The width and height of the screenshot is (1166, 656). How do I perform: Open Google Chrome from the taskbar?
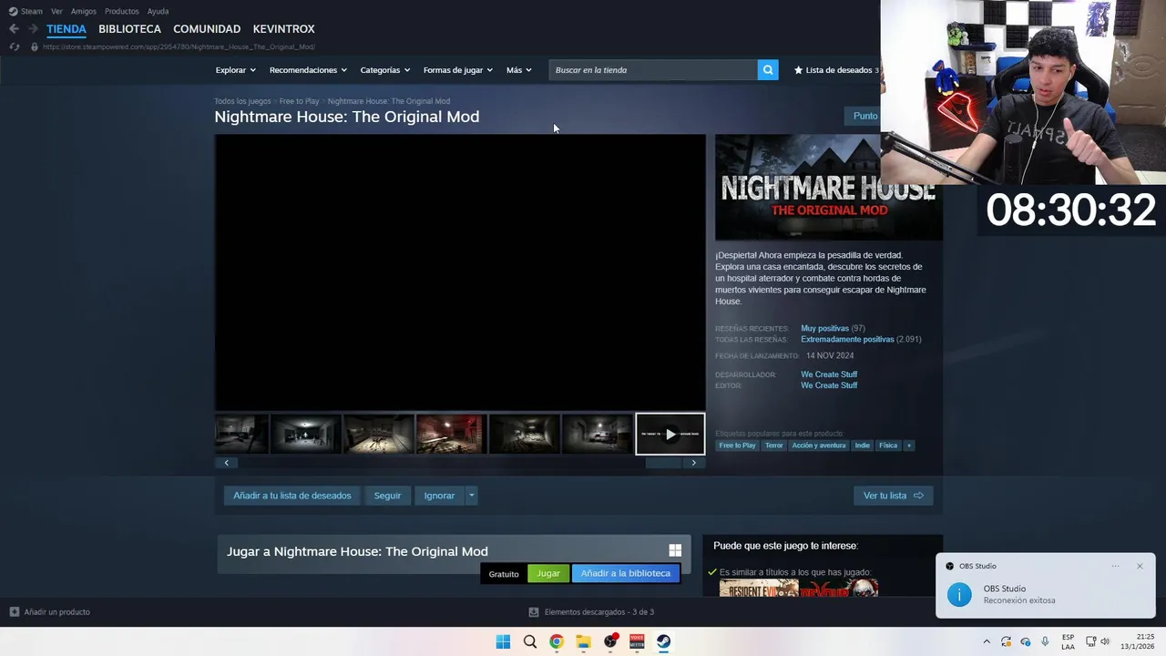pos(557,641)
